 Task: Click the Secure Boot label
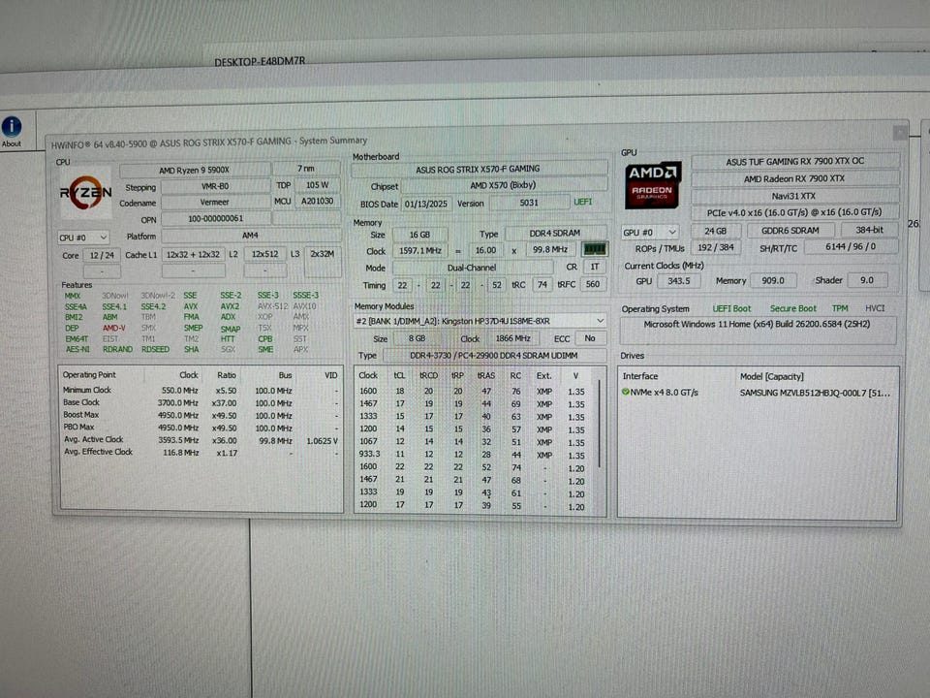tap(793, 308)
